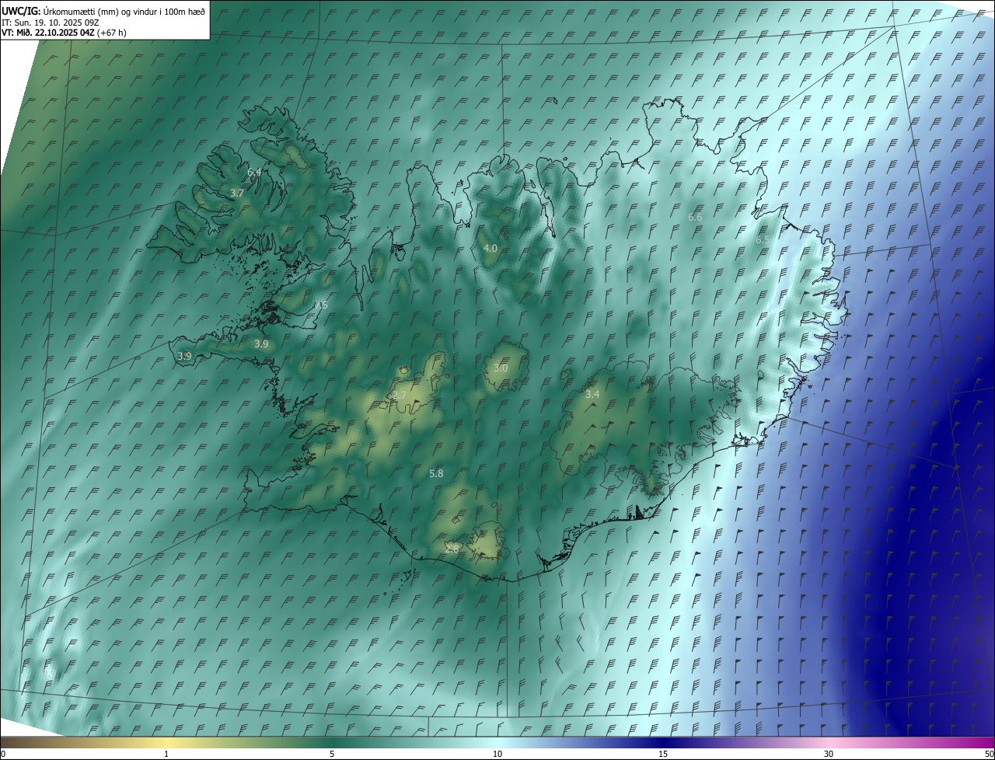The image size is (995, 760).
Task: Click the 5.8 value label on the map
Action: tap(436, 473)
